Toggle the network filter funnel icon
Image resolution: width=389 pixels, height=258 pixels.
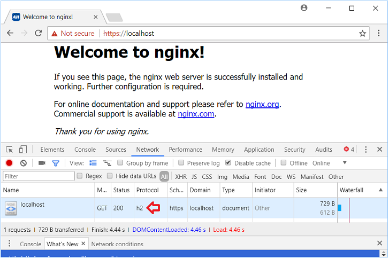(56, 163)
